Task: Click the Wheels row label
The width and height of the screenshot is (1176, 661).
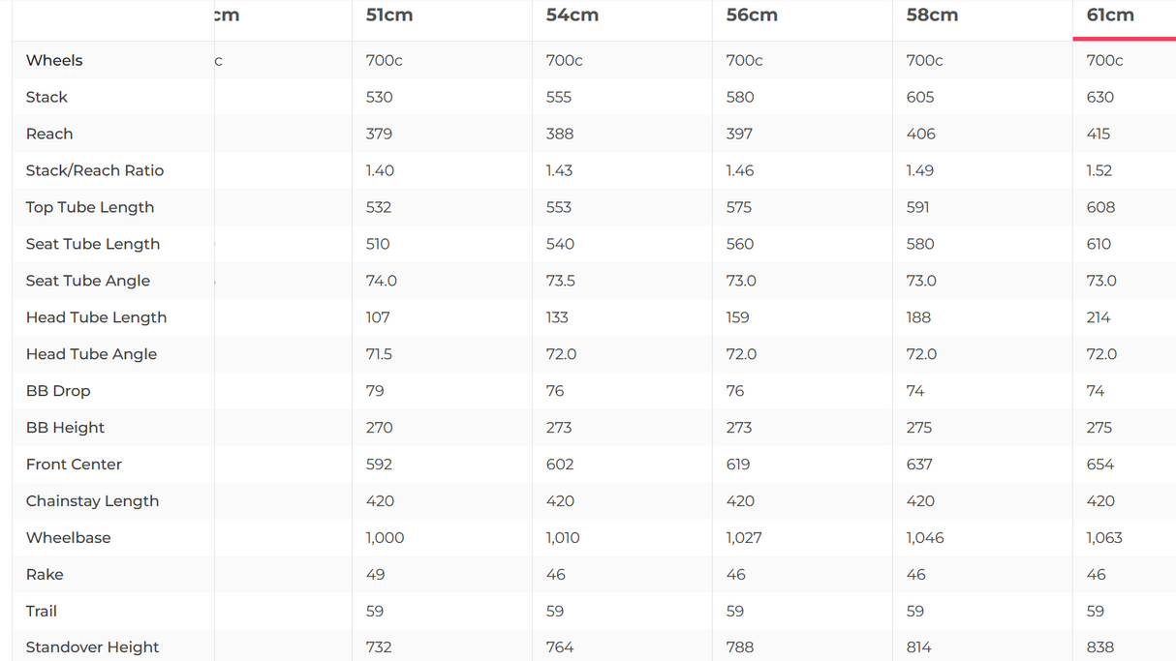Action: tap(54, 60)
